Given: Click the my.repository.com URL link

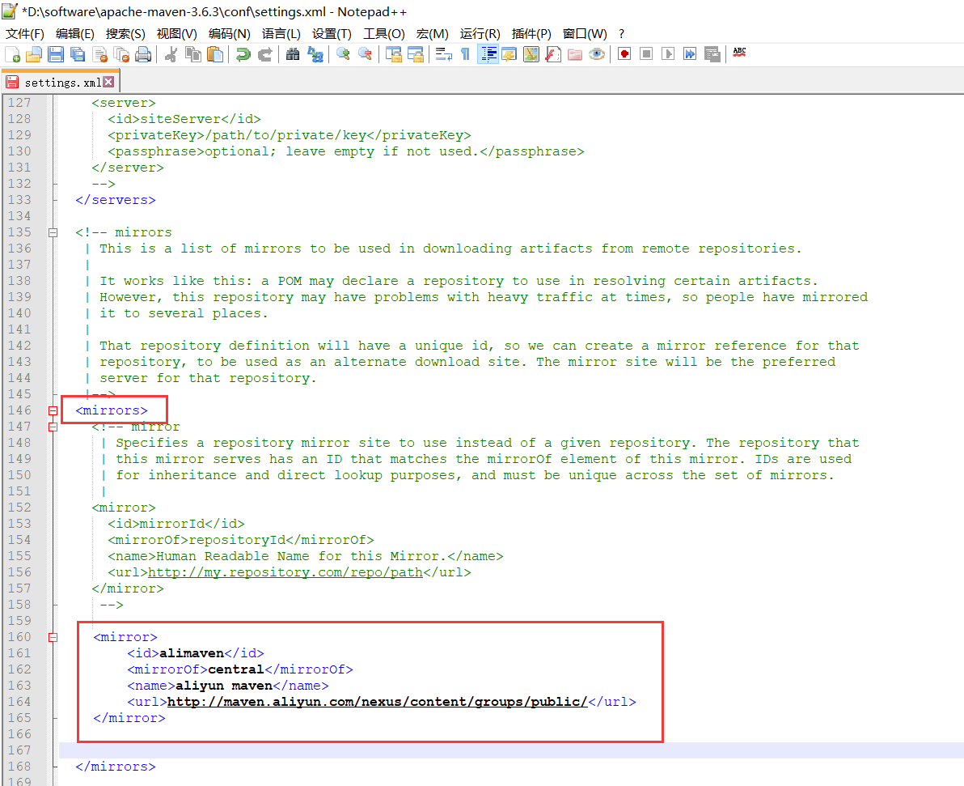Looking at the screenshot, I should [x=285, y=572].
